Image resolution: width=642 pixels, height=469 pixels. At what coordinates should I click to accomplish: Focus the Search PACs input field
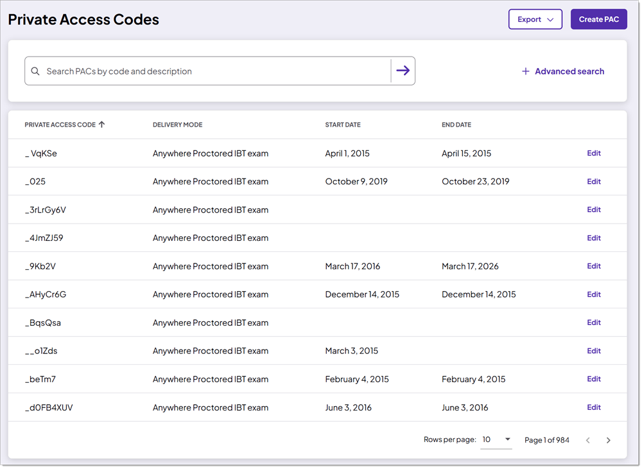[212, 71]
